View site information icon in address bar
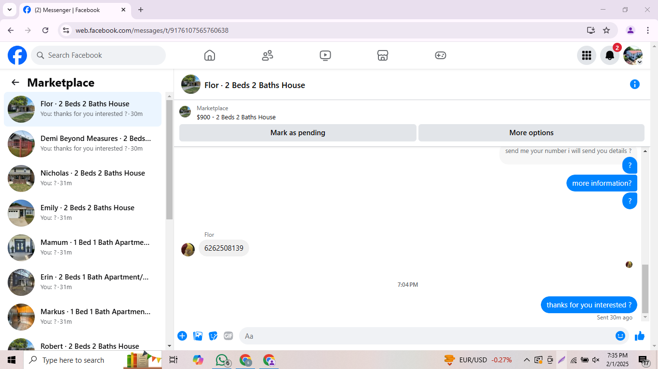 (x=67, y=30)
